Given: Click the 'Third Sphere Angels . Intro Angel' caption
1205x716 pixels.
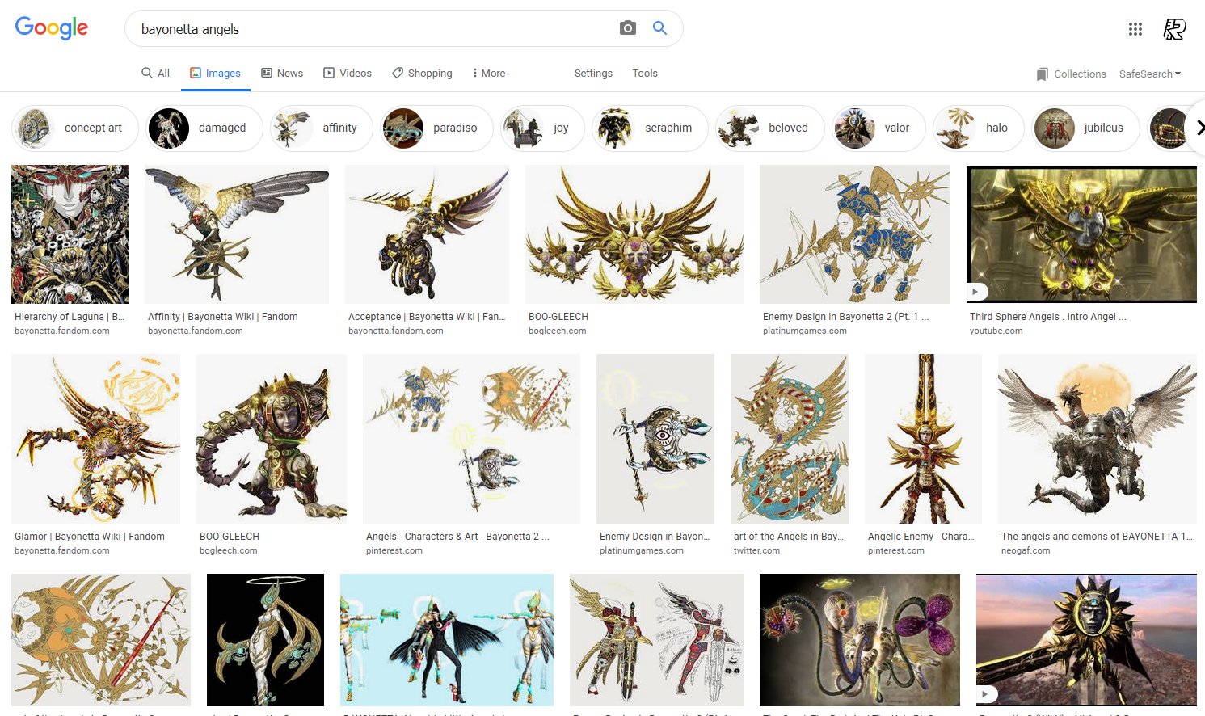Looking at the screenshot, I should 1047,317.
